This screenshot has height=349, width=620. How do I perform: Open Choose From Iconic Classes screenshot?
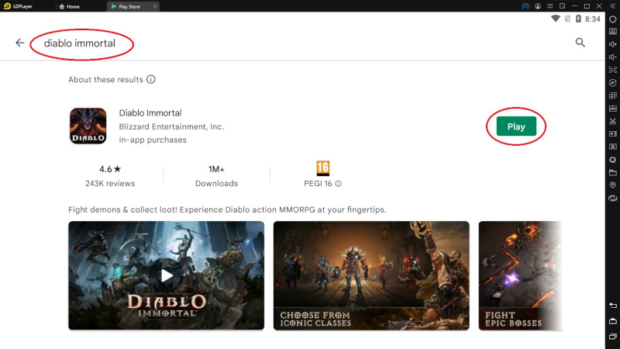371,275
